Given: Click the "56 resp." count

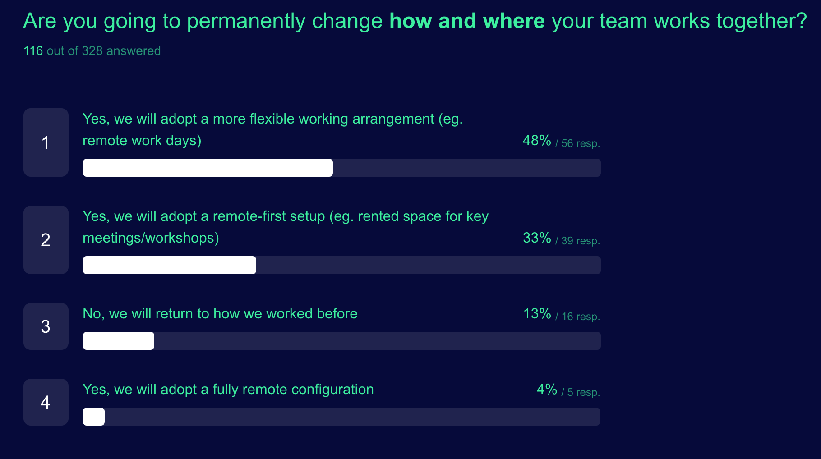Looking at the screenshot, I should click(x=580, y=143).
